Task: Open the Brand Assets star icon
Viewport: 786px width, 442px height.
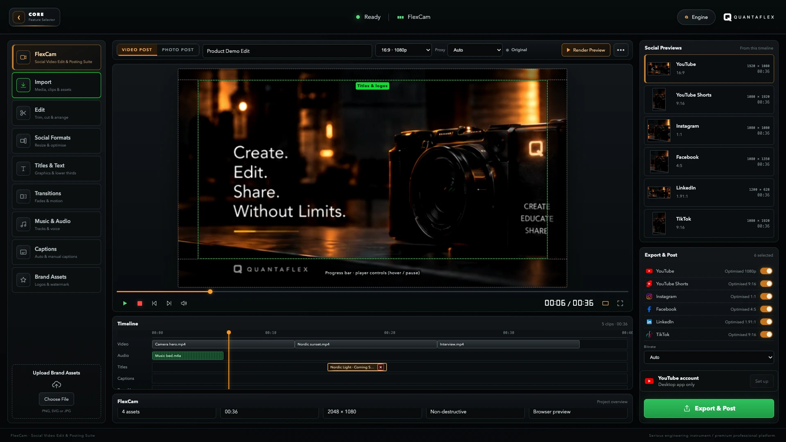Action: 23,280
